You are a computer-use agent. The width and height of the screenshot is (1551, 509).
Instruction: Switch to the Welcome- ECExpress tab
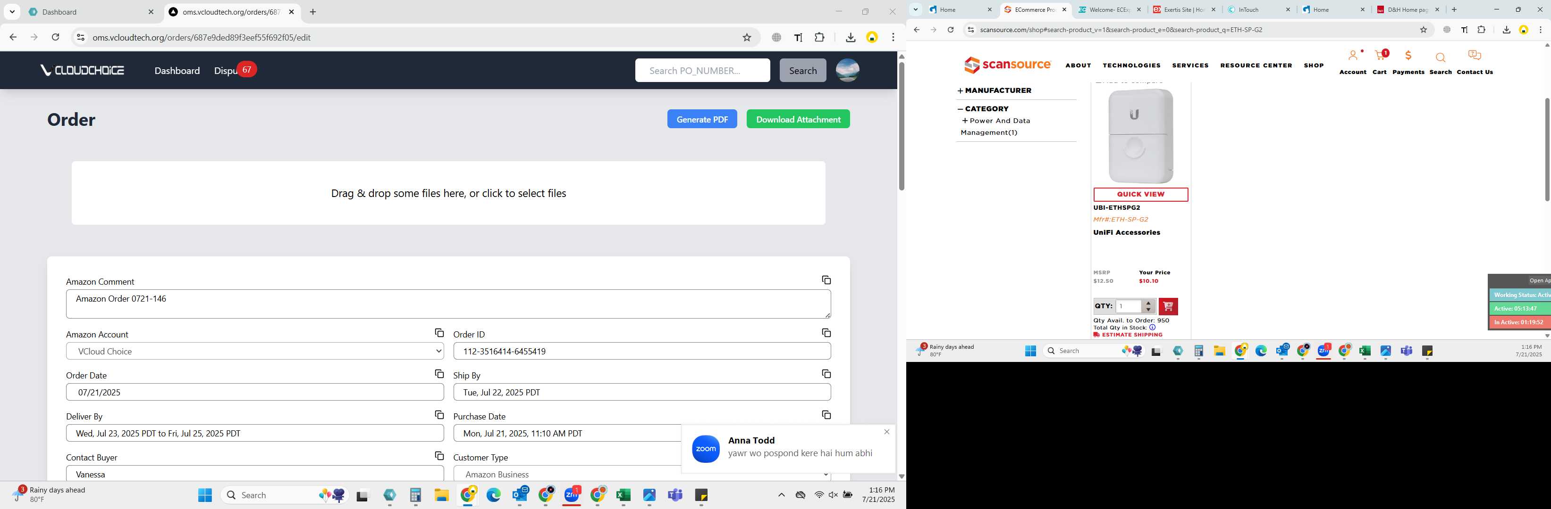tap(1110, 9)
